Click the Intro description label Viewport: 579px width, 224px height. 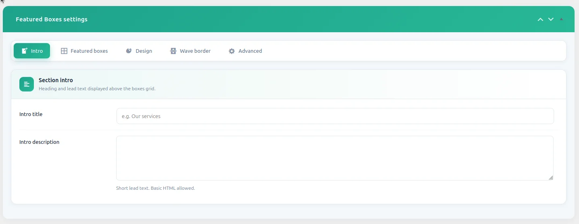pos(39,142)
